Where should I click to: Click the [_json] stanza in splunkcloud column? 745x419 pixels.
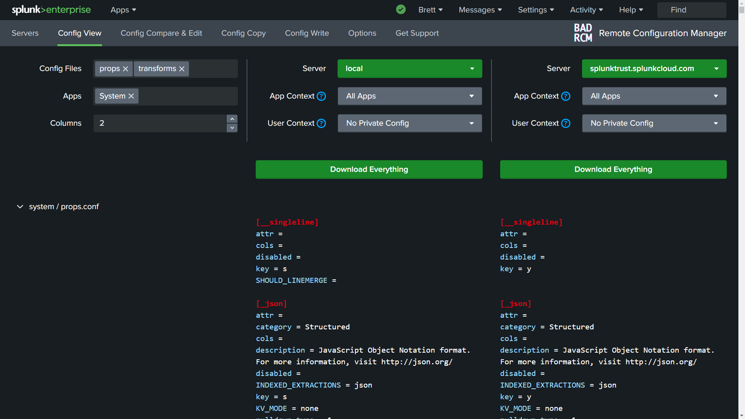(516, 304)
